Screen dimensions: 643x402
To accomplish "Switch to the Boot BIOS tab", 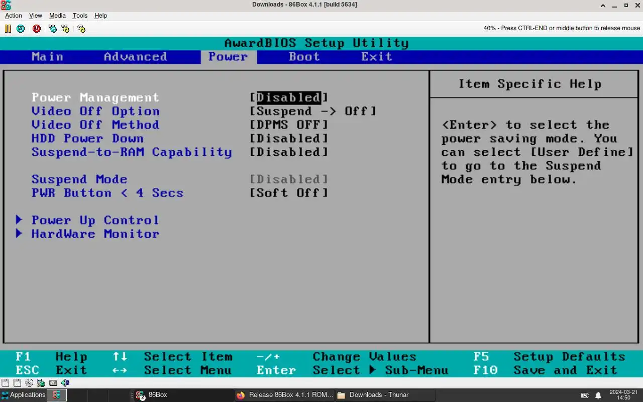I will pyautogui.click(x=304, y=57).
